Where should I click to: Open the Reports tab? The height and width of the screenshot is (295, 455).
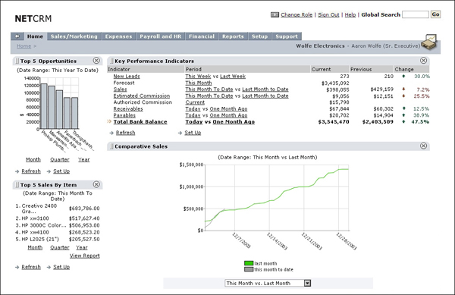[233, 36]
